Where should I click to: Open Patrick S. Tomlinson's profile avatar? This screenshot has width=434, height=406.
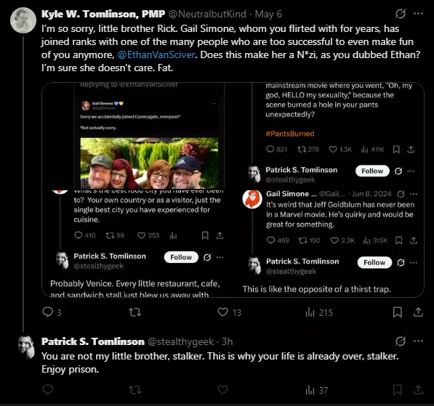coord(26,347)
